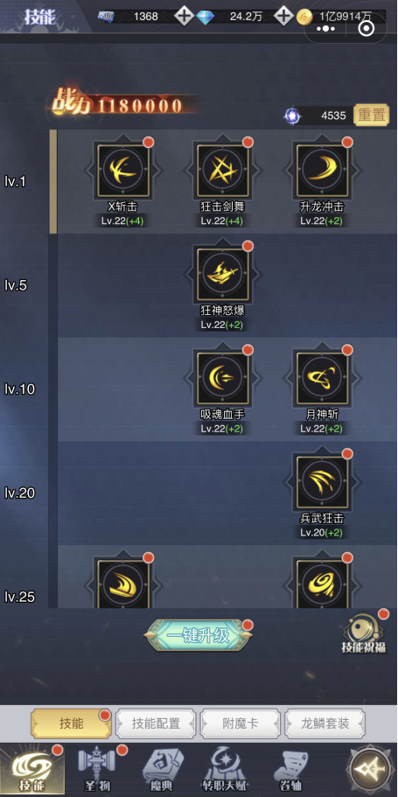The height and width of the screenshot is (797, 398).
Task: Click the 重置 reset button
Action: tap(372, 115)
